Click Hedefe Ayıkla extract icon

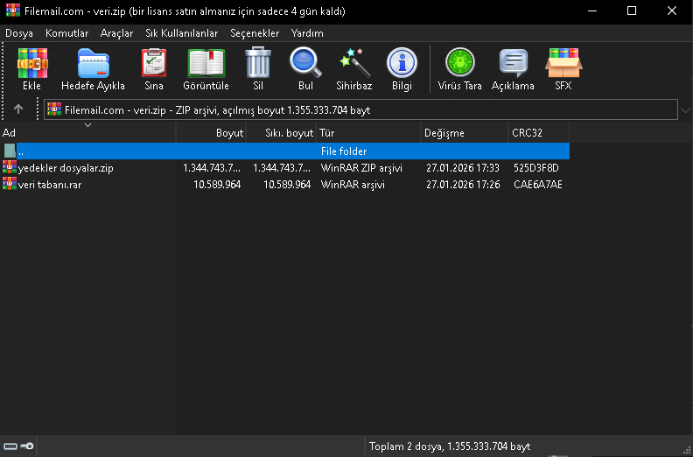click(94, 64)
